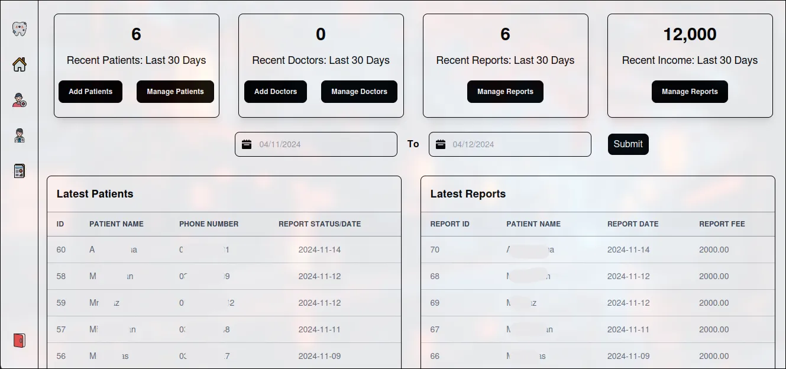Open the tooth logo at sidebar top
Viewport: 786px width, 369px height.
pos(20,27)
